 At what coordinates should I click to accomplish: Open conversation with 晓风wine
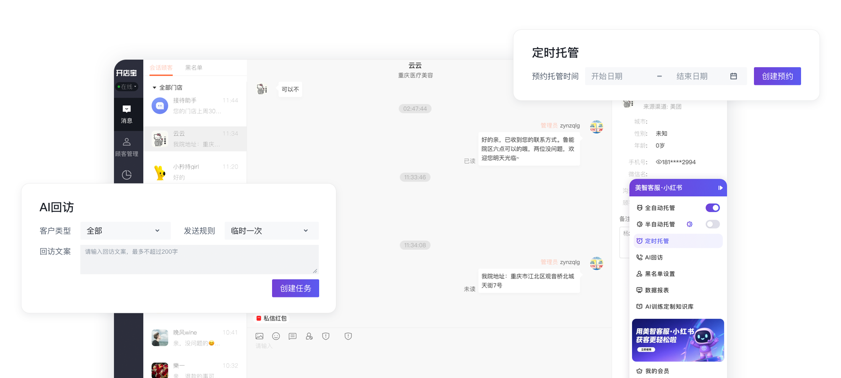click(x=195, y=338)
